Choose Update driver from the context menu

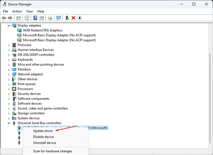coord(43,131)
